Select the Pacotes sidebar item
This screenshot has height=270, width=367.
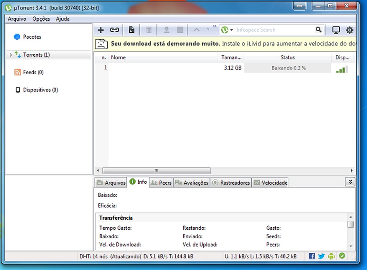click(32, 37)
